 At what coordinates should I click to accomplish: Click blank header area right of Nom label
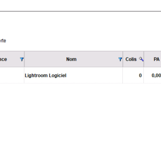coord(97,59)
